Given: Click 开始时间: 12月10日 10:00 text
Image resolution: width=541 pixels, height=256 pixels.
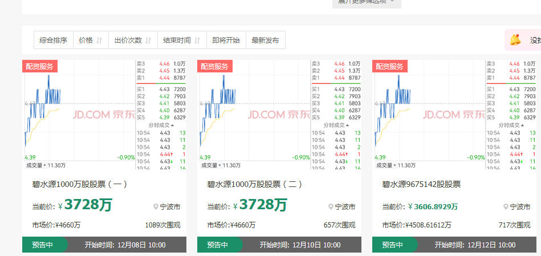Looking at the screenshot, I should pyautogui.click(x=300, y=245).
